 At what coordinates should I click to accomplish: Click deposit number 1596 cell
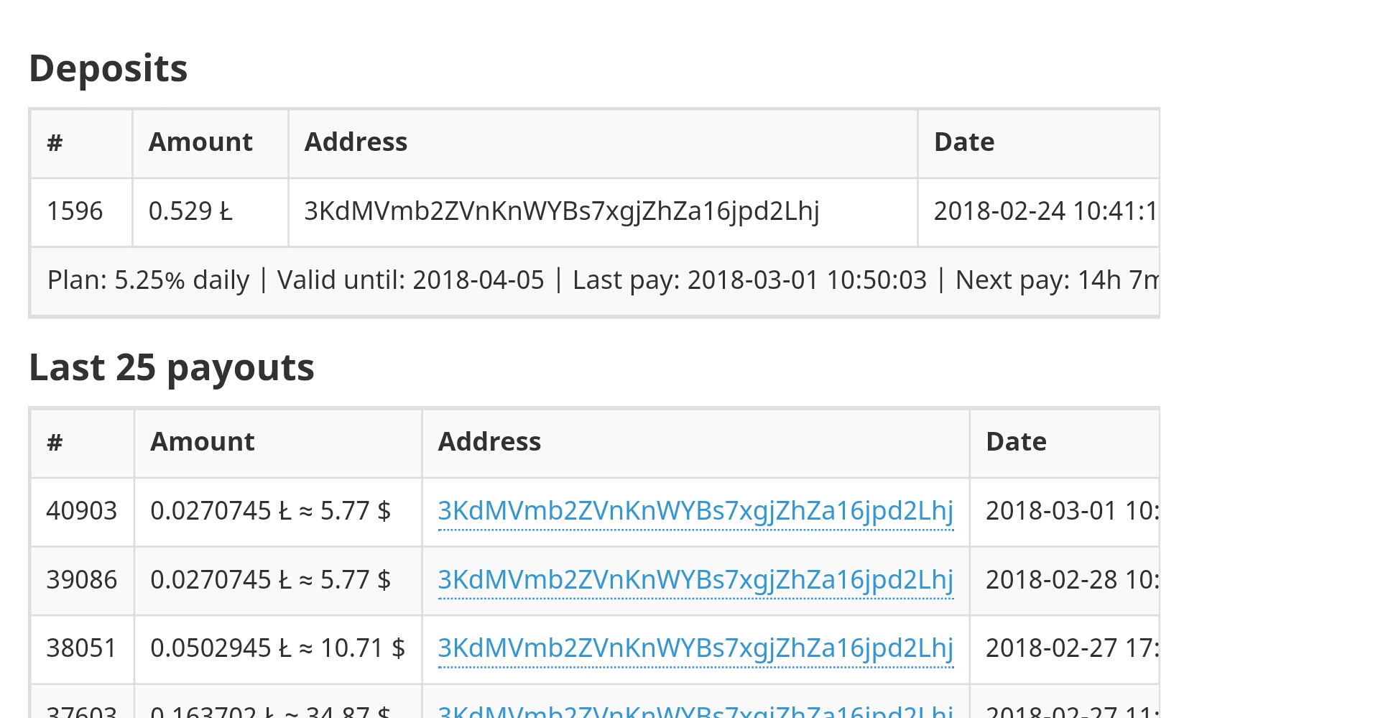(81, 212)
